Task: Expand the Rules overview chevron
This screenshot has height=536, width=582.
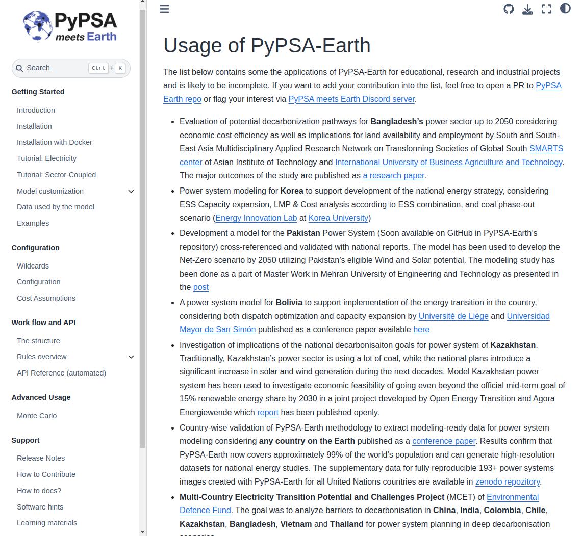Action: click(131, 357)
